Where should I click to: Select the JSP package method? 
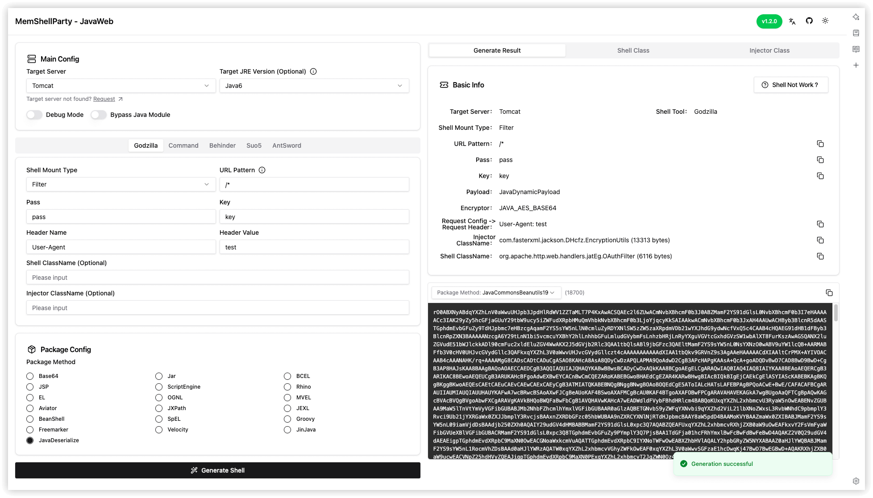pyautogui.click(x=30, y=387)
